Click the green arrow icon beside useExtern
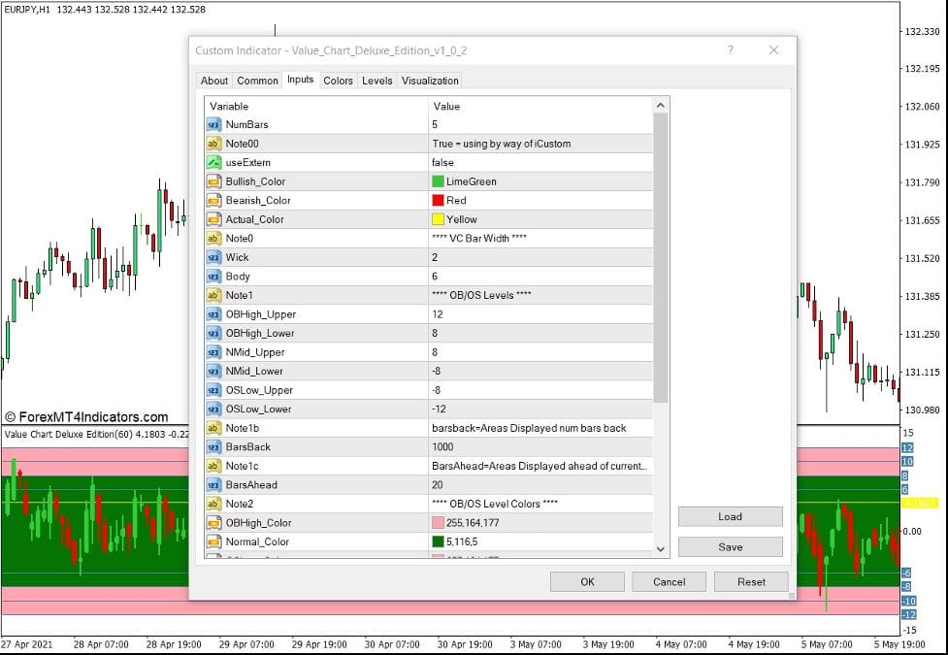 click(212, 162)
